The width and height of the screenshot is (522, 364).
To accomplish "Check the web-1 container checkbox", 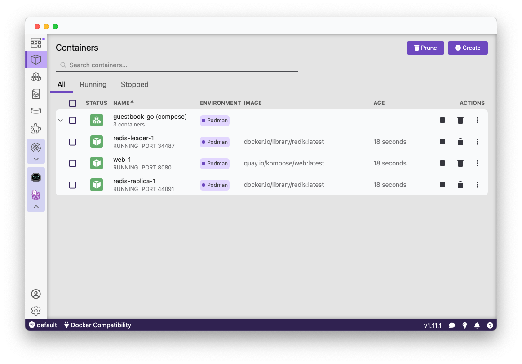I will click(x=73, y=163).
